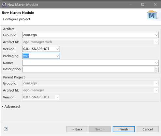
Task: Click the Version field showing 0.0.1-SNAPSHOT
Action: pyautogui.click(x=41, y=49)
